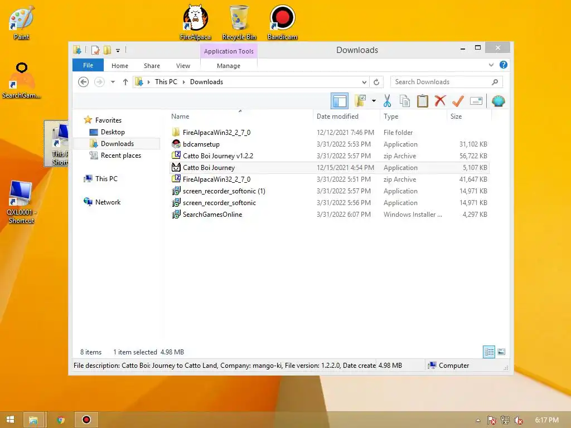Click the Search Downloads field

pyautogui.click(x=447, y=82)
